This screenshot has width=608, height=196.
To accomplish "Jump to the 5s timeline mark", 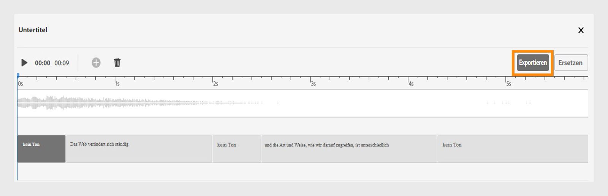I will [506, 81].
